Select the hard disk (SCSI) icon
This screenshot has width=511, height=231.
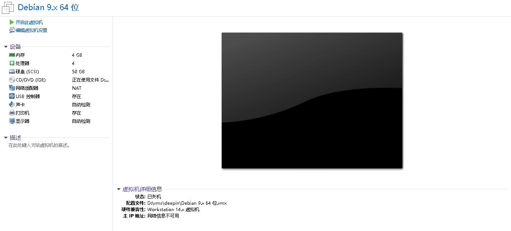point(12,71)
